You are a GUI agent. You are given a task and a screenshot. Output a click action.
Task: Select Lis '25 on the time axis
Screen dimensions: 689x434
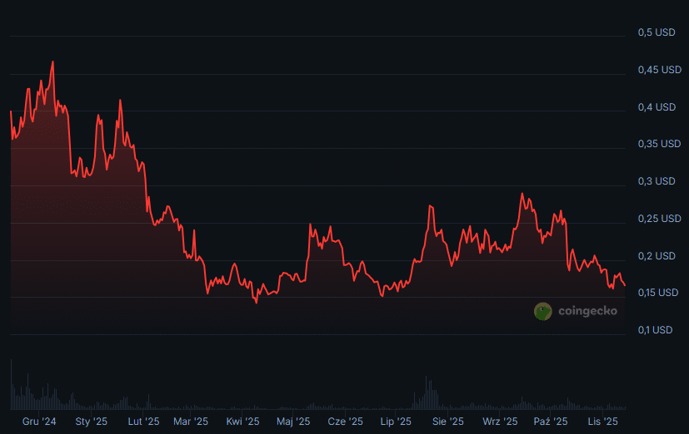click(602, 422)
